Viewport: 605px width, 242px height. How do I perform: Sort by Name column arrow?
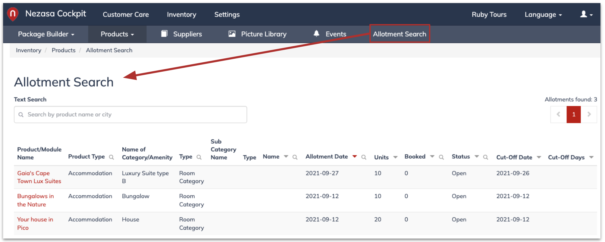point(286,157)
